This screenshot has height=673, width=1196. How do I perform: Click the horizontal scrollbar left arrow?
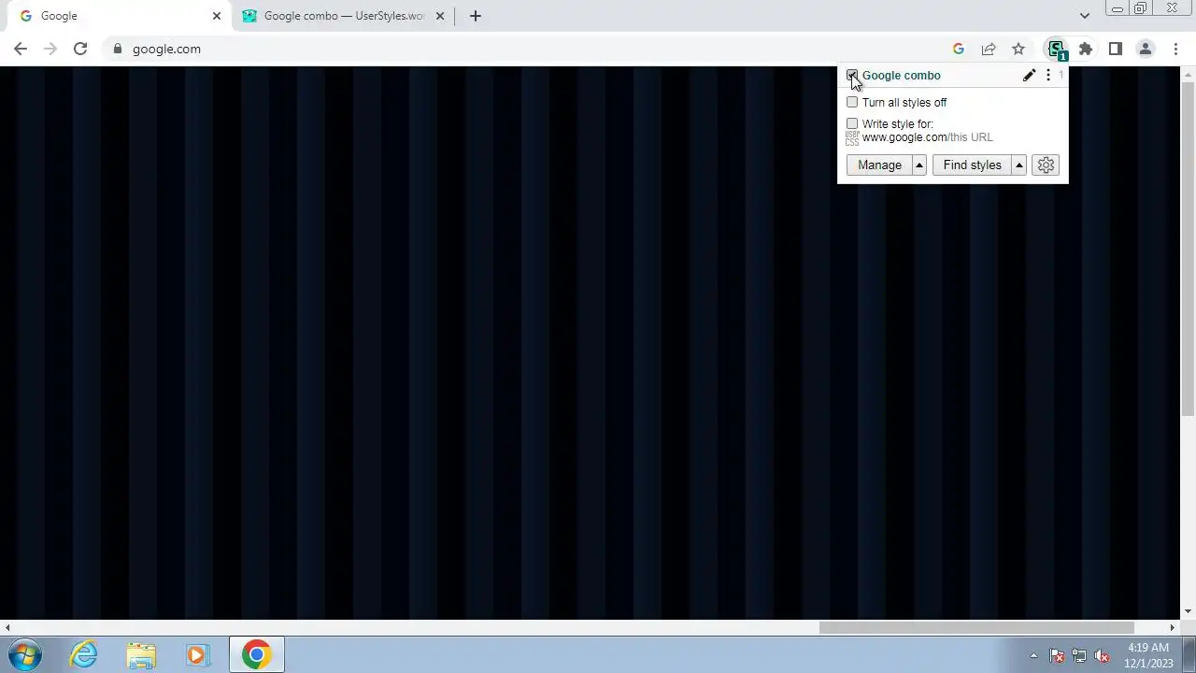7,628
